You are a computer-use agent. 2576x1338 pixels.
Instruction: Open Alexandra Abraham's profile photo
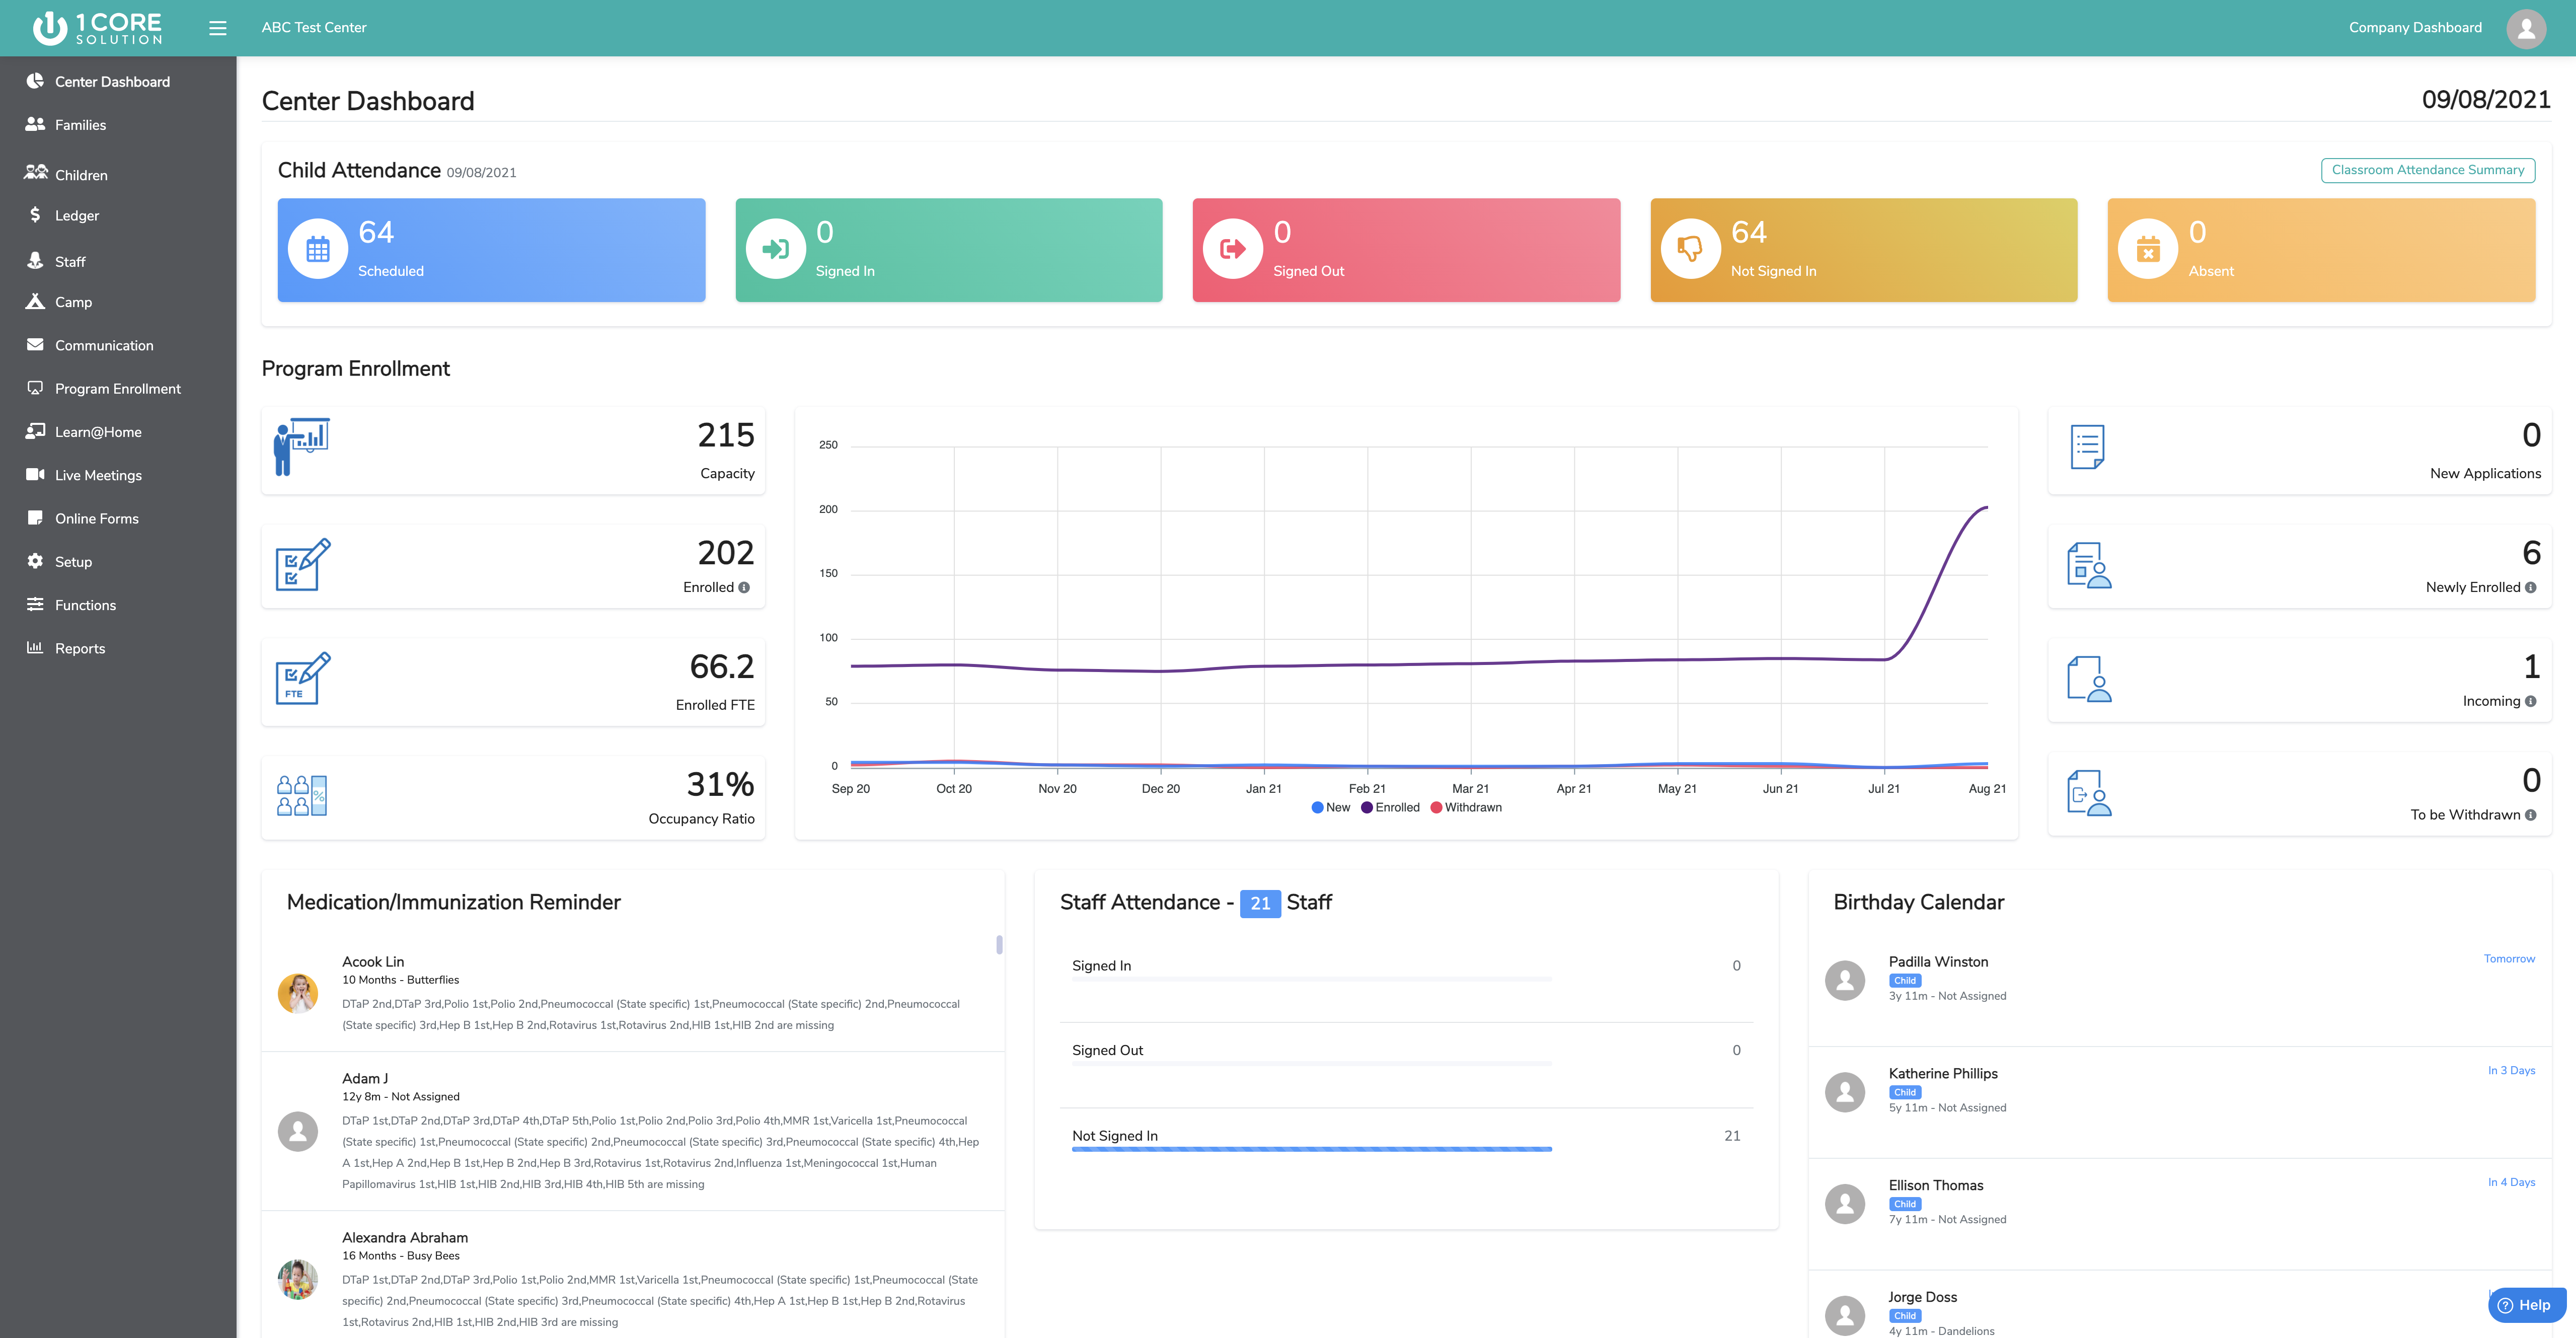(x=297, y=1279)
